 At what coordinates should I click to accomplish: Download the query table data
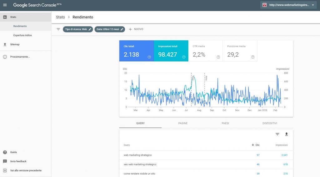click(287, 134)
